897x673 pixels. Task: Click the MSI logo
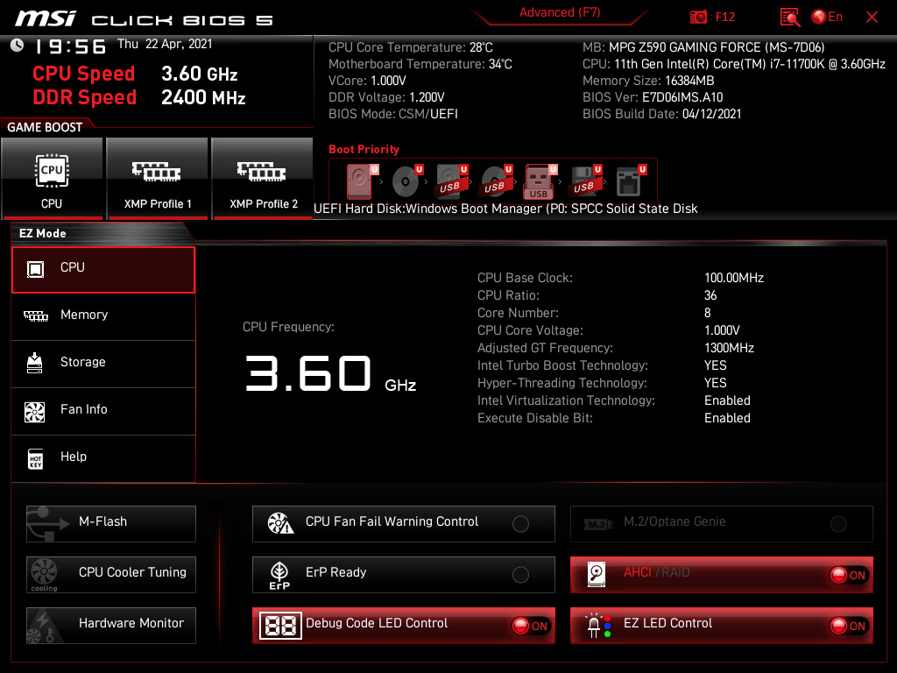(46, 18)
